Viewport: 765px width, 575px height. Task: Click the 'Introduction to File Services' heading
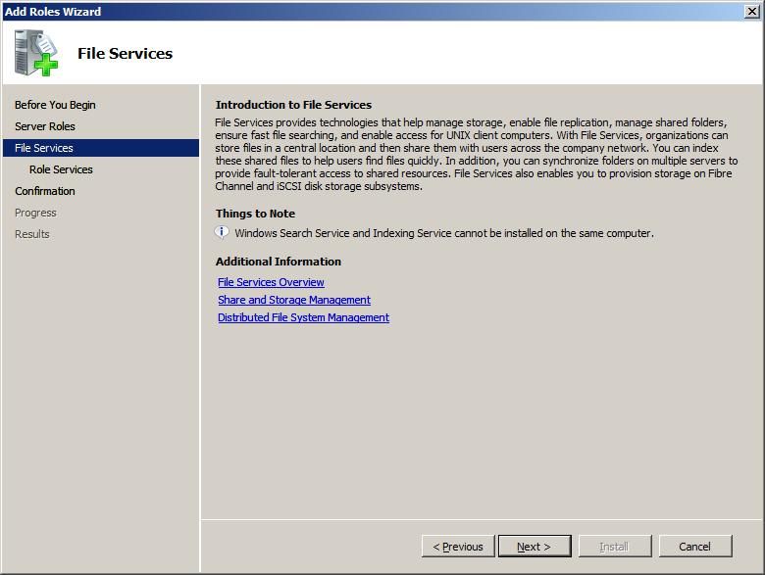[293, 105]
